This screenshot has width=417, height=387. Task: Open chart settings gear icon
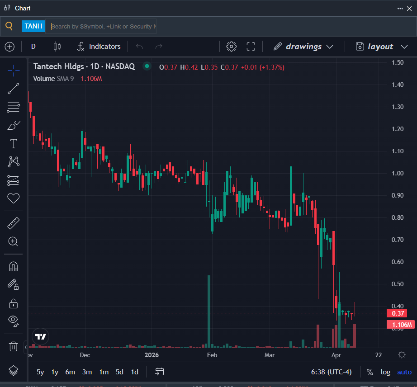231,47
